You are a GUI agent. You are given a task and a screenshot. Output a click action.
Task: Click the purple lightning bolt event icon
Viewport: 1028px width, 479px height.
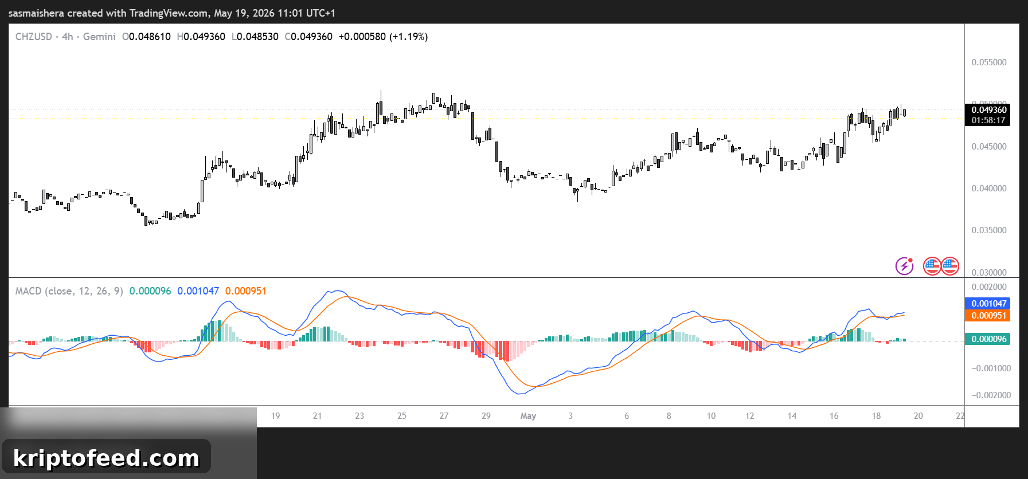click(x=904, y=266)
